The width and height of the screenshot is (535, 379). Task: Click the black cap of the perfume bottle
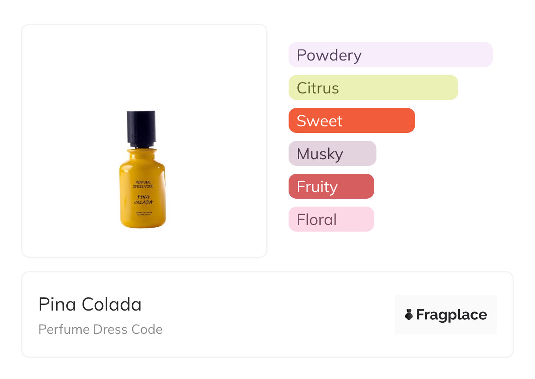141,128
